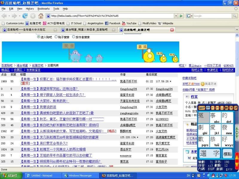The width and height of the screenshot is (239, 179).
Task: Click the 申请吧主 link
Action: [x=212, y=70]
